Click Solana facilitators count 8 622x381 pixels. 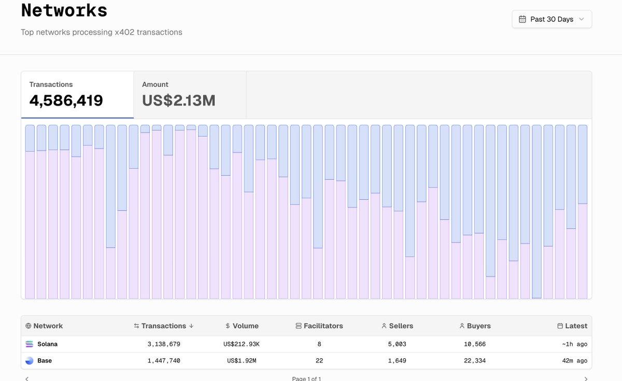(x=319, y=344)
